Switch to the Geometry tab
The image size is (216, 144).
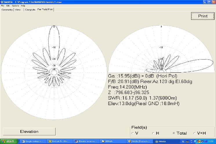tap(7, 10)
